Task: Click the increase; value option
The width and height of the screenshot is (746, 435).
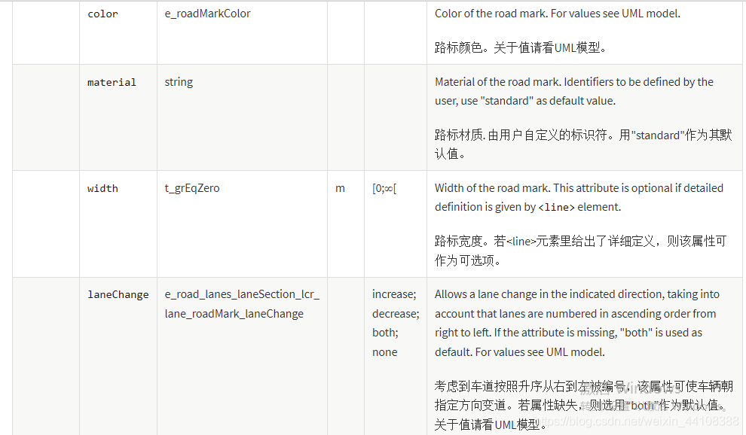Action: pos(394,294)
